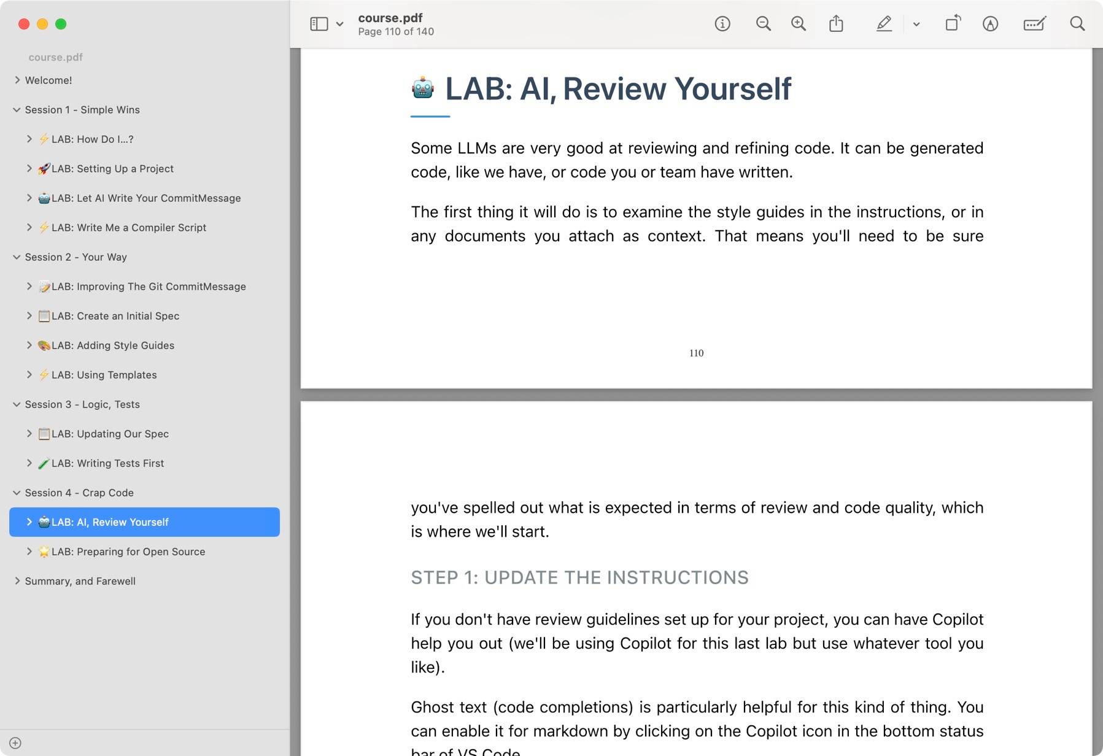Expand LAB: Writing Tests First chevron

[x=29, y=463]
